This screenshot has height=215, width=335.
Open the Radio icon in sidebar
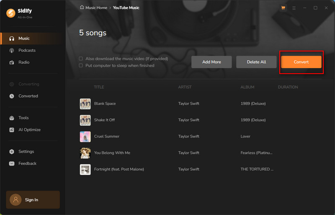pos(12,62)
